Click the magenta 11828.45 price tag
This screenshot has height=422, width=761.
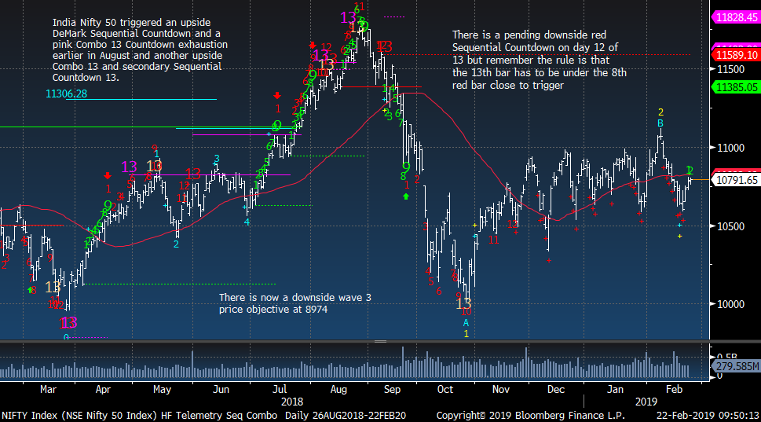(735, 17)
